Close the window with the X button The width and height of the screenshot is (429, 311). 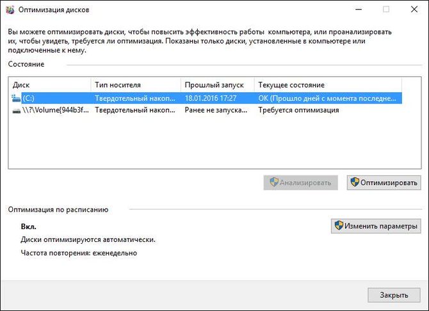414,10
